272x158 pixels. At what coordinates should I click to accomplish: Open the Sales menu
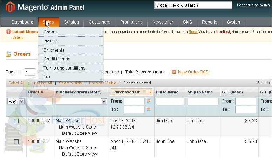coord(48,22)
